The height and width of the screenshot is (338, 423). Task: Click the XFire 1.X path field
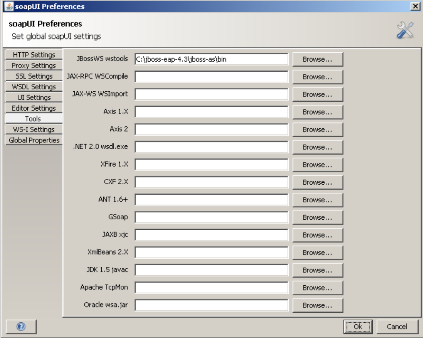pos(211,165)
